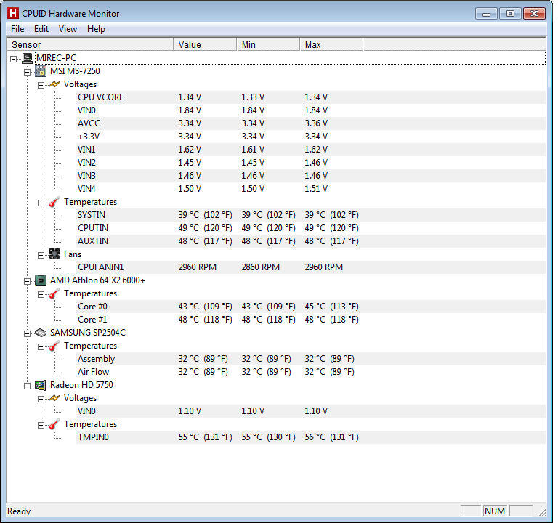This screenshot has width=558, height=523.
Task: Close the Hardware Monitor window
Action: 534,14
